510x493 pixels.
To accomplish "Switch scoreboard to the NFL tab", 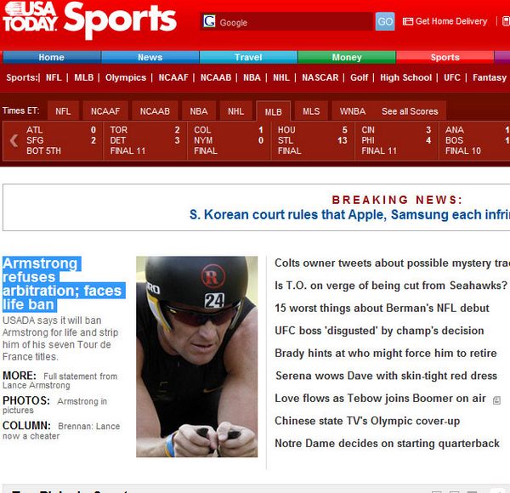I will point(63,111).
